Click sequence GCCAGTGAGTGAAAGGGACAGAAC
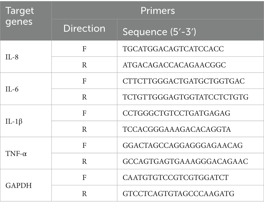 [185, 161]
